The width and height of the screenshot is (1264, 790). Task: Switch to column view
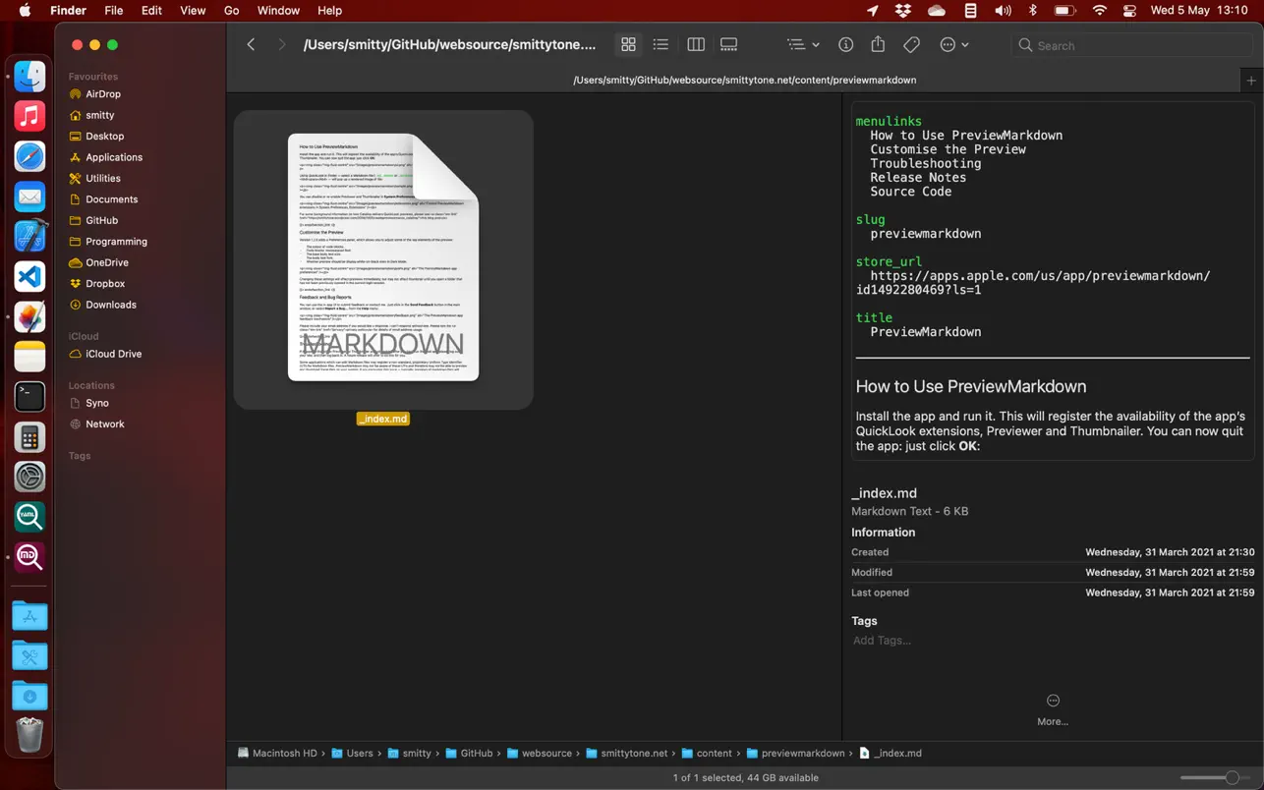pos(696,45)
